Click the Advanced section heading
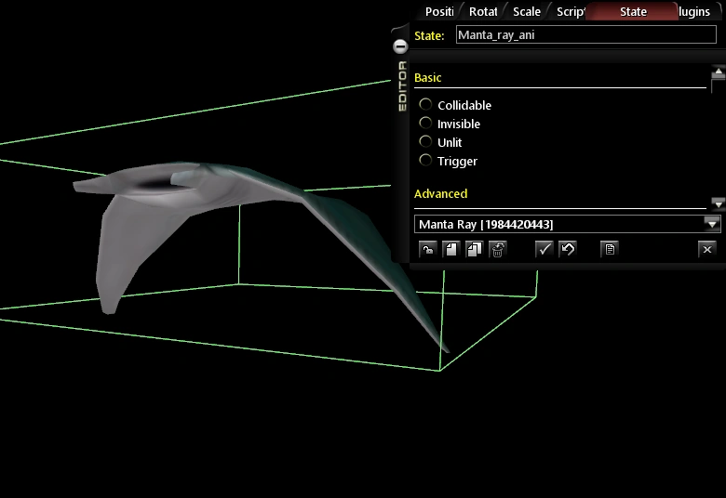The width and height of the screenshot is (726, 498). pyautogui.click(x=441, y=194)
